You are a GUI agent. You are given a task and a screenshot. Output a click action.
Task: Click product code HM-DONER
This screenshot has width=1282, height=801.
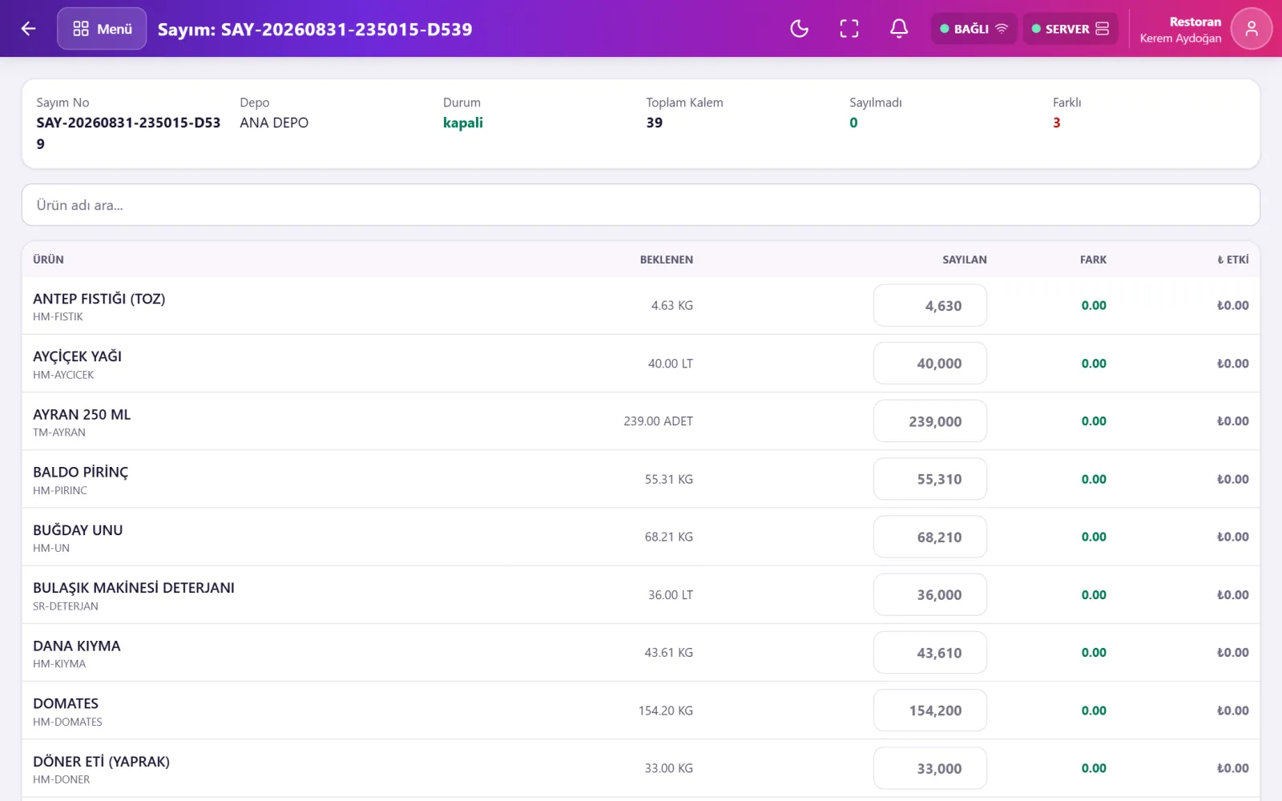coord(61,779)
